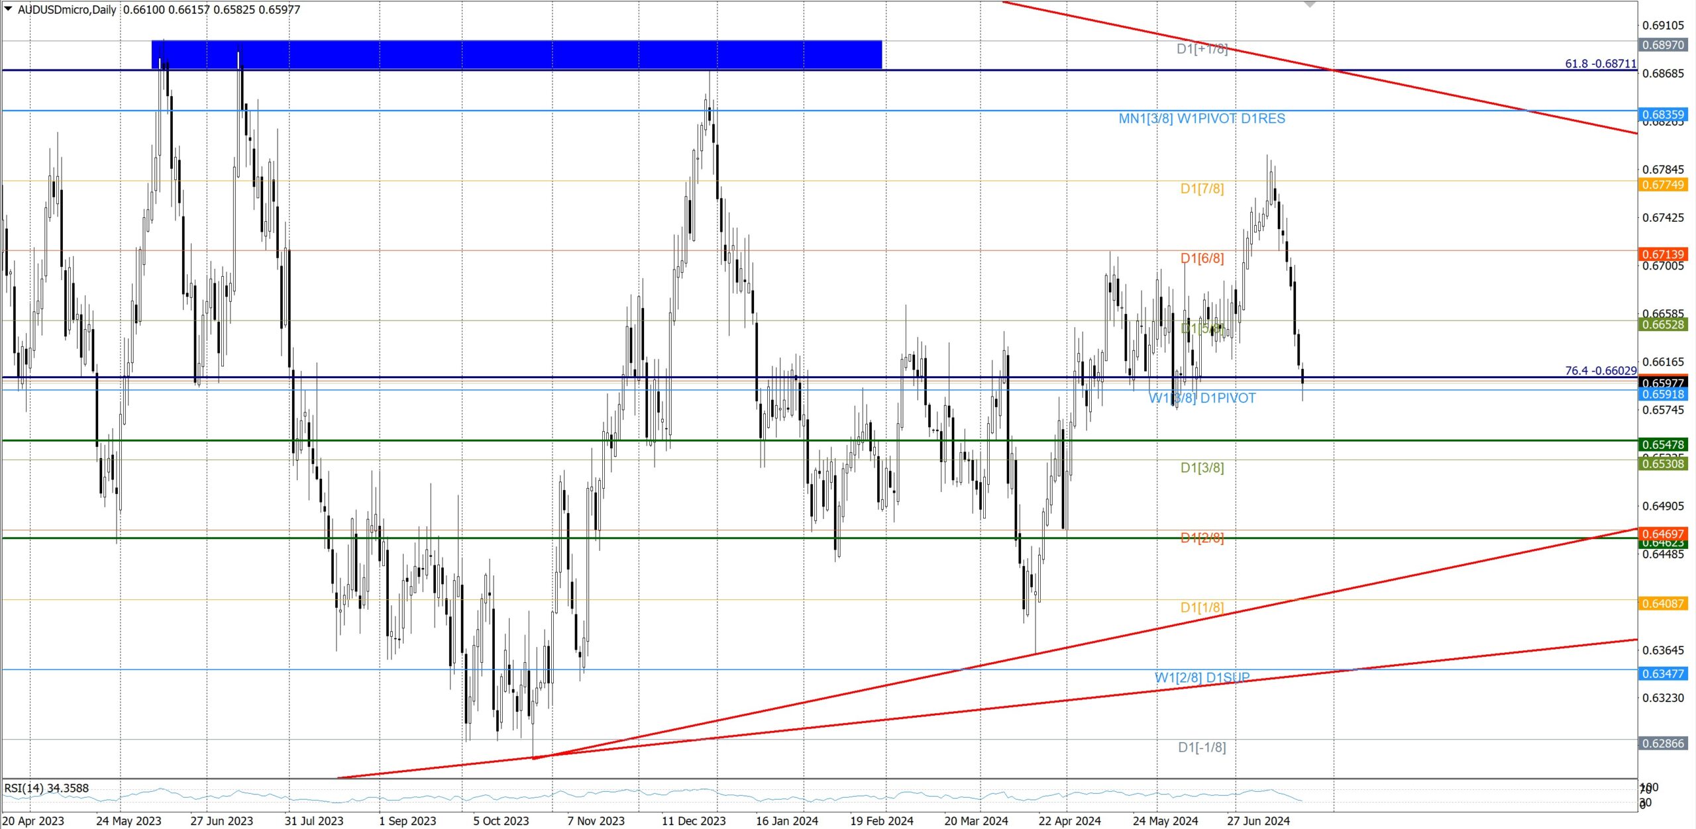Click the 11 Dec 2023 date marker

[x=694, y=821]
